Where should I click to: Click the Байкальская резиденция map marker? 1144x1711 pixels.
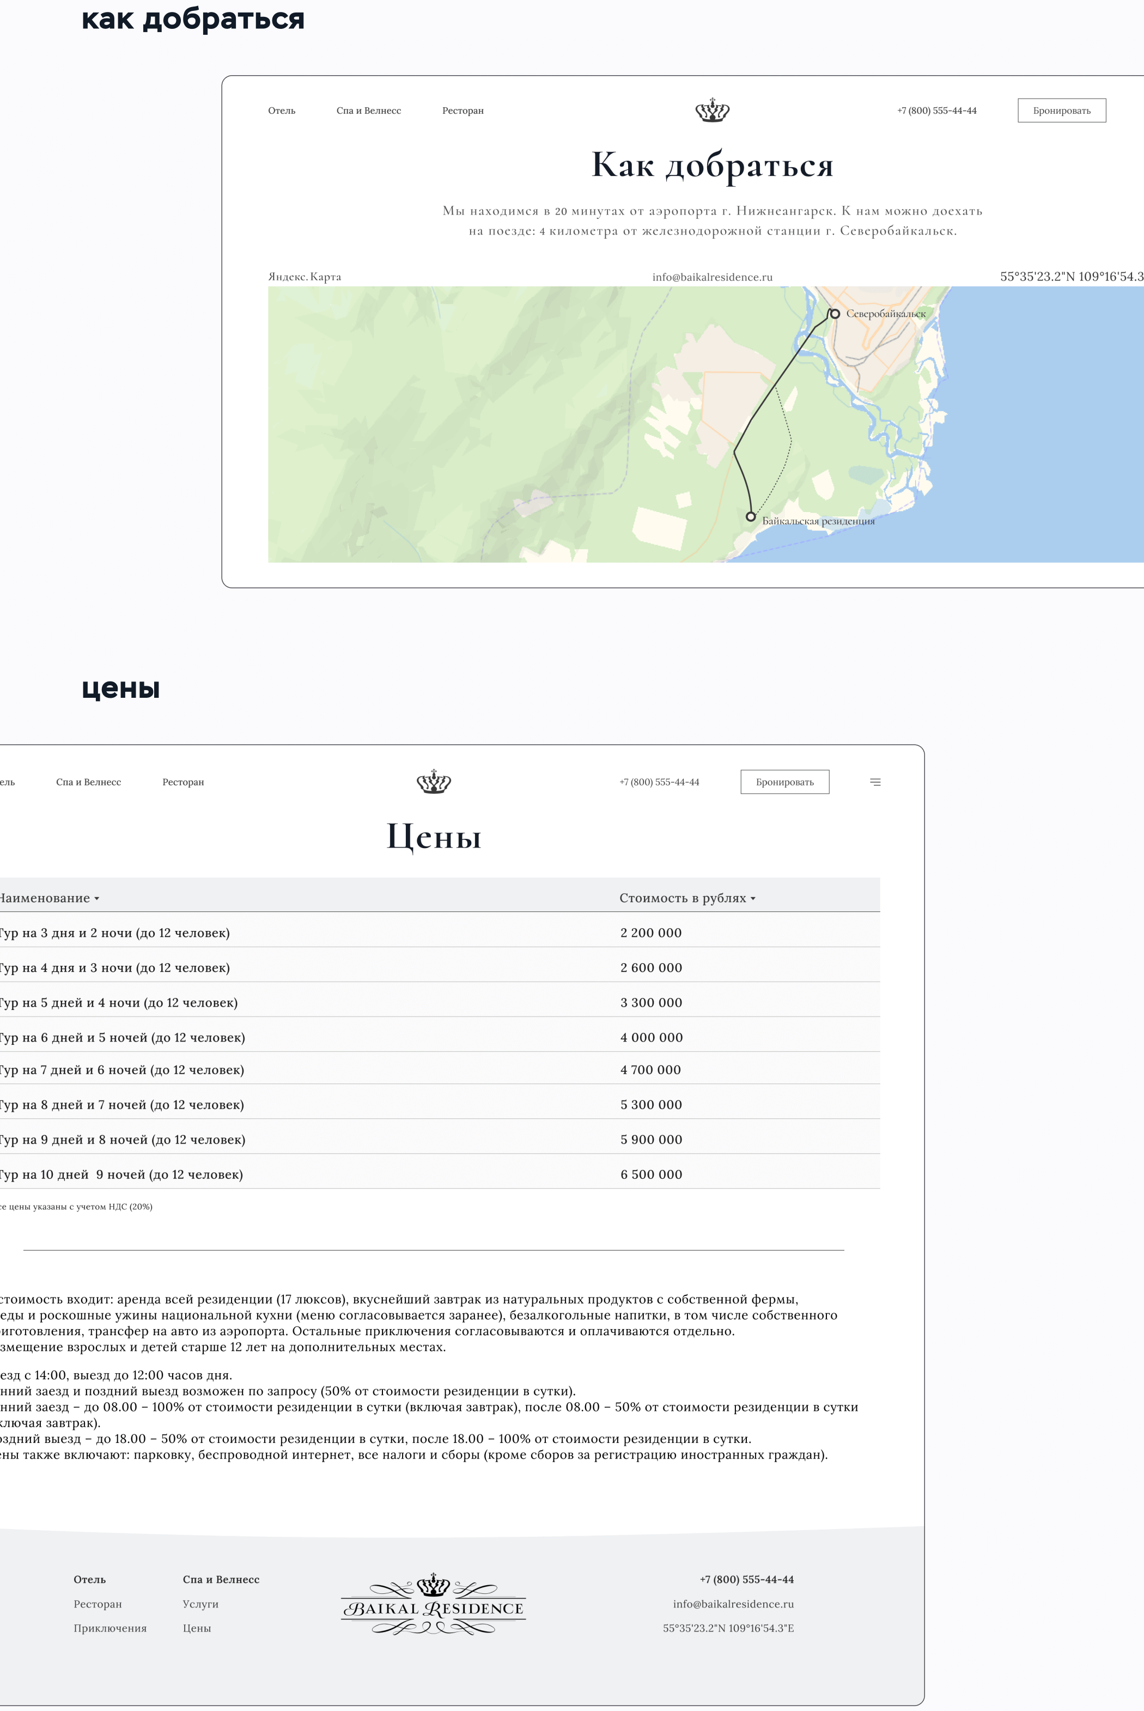(750, 516)
